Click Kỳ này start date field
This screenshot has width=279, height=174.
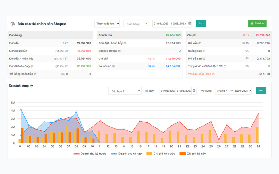168,91
